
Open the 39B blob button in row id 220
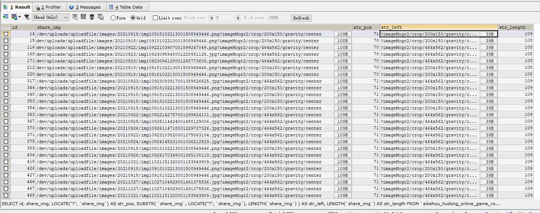[x=489, y=74]
